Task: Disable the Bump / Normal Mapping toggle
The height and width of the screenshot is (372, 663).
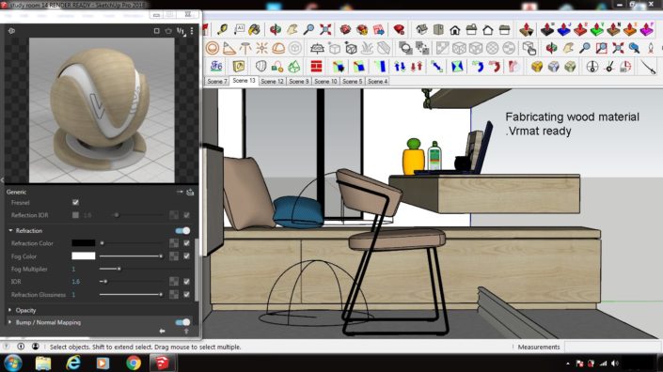Action: pyautogui.click(x=182, y=322)
